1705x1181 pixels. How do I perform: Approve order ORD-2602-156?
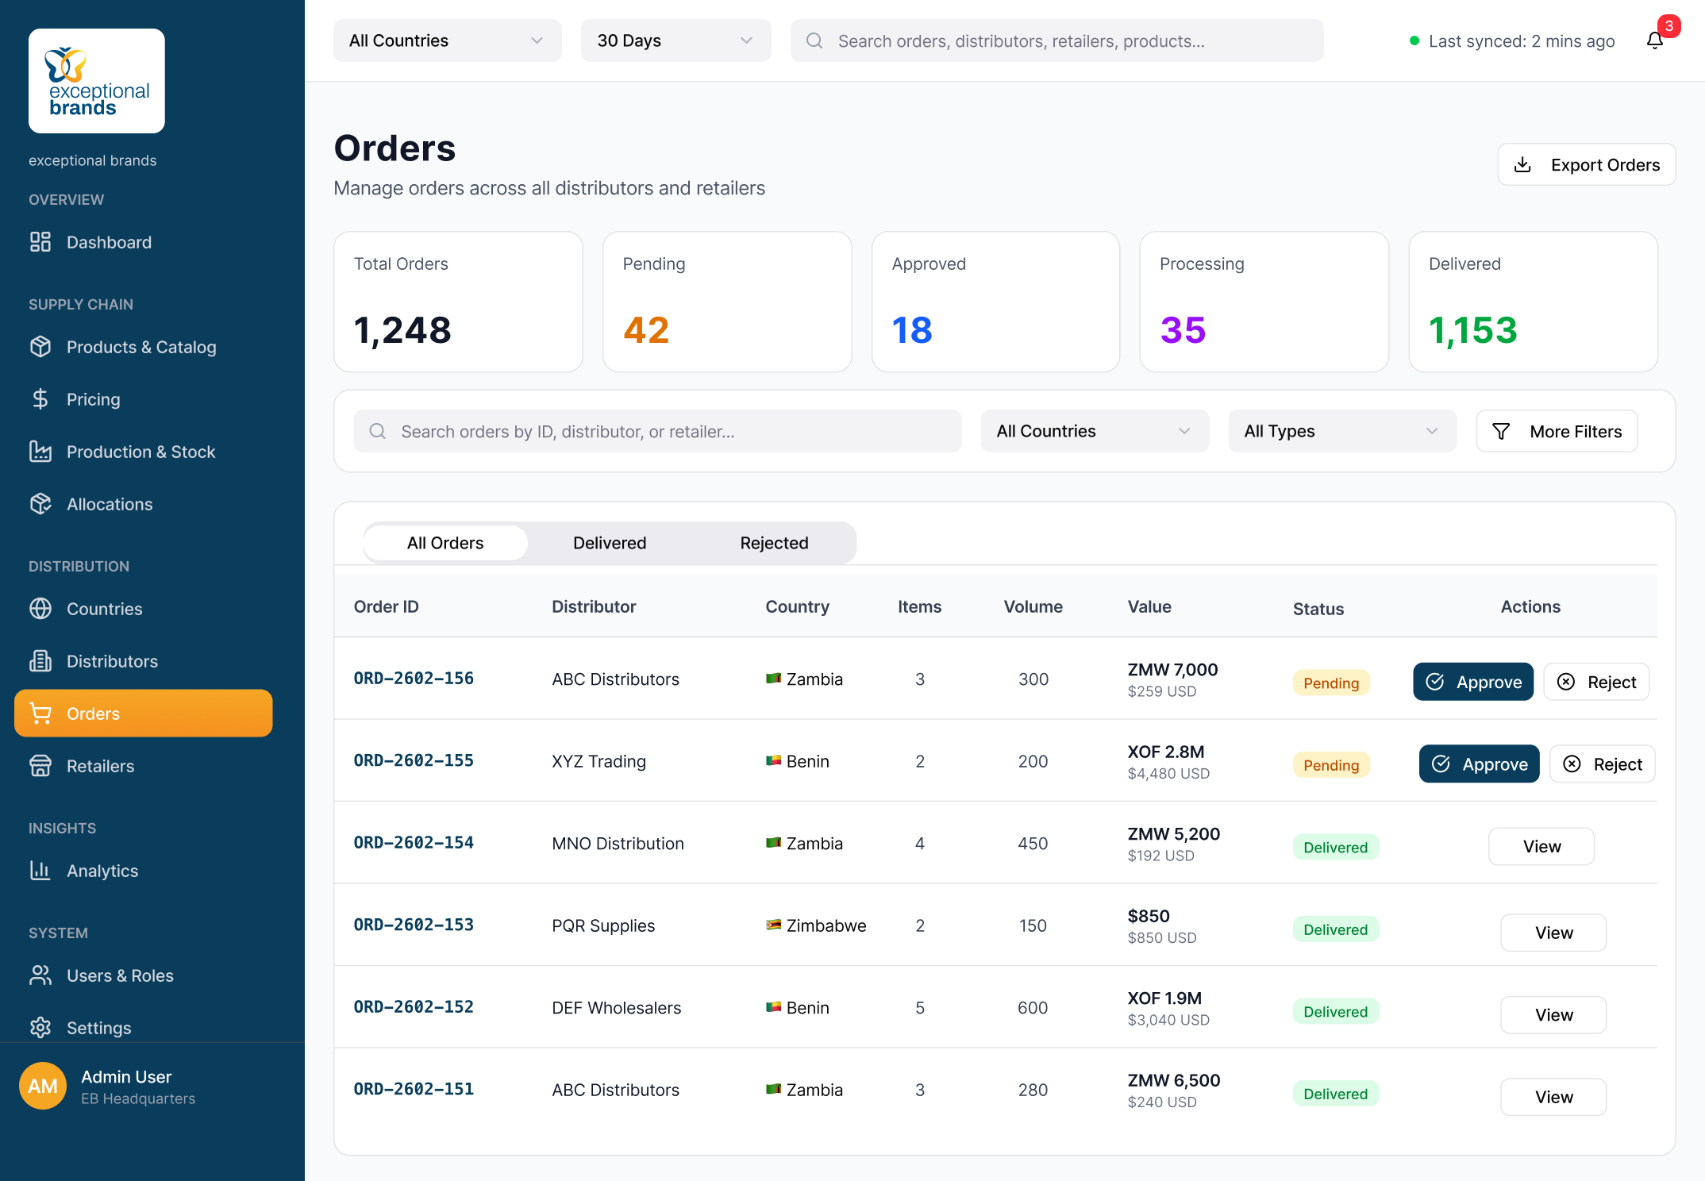point(1473,682)
